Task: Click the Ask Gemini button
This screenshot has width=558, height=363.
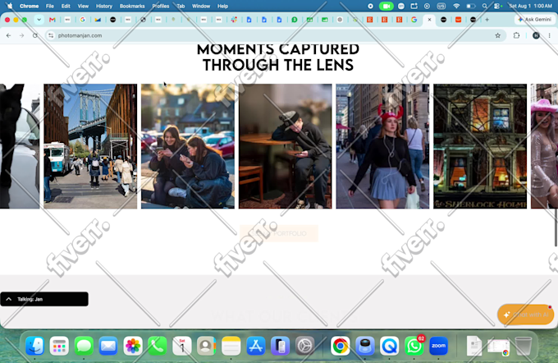Action: (x=534, y=20)
